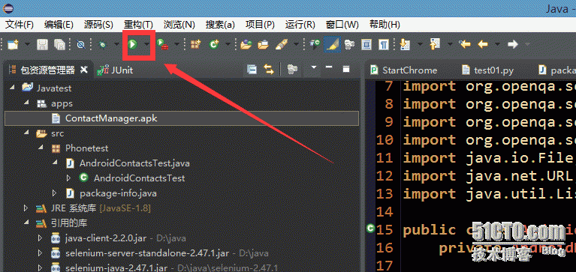
Task: Click the Open Type icon
Action: pos(246,44)
